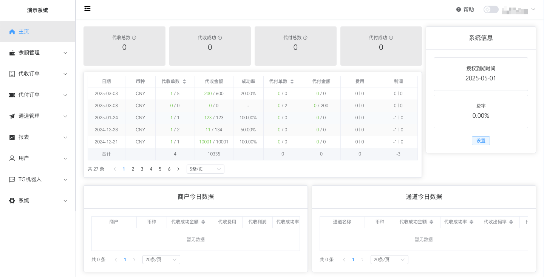The height and width of the screenshot is (277, 544).
Task: Sort merchant data by 代收成功金额
Action: coord(203,222)
